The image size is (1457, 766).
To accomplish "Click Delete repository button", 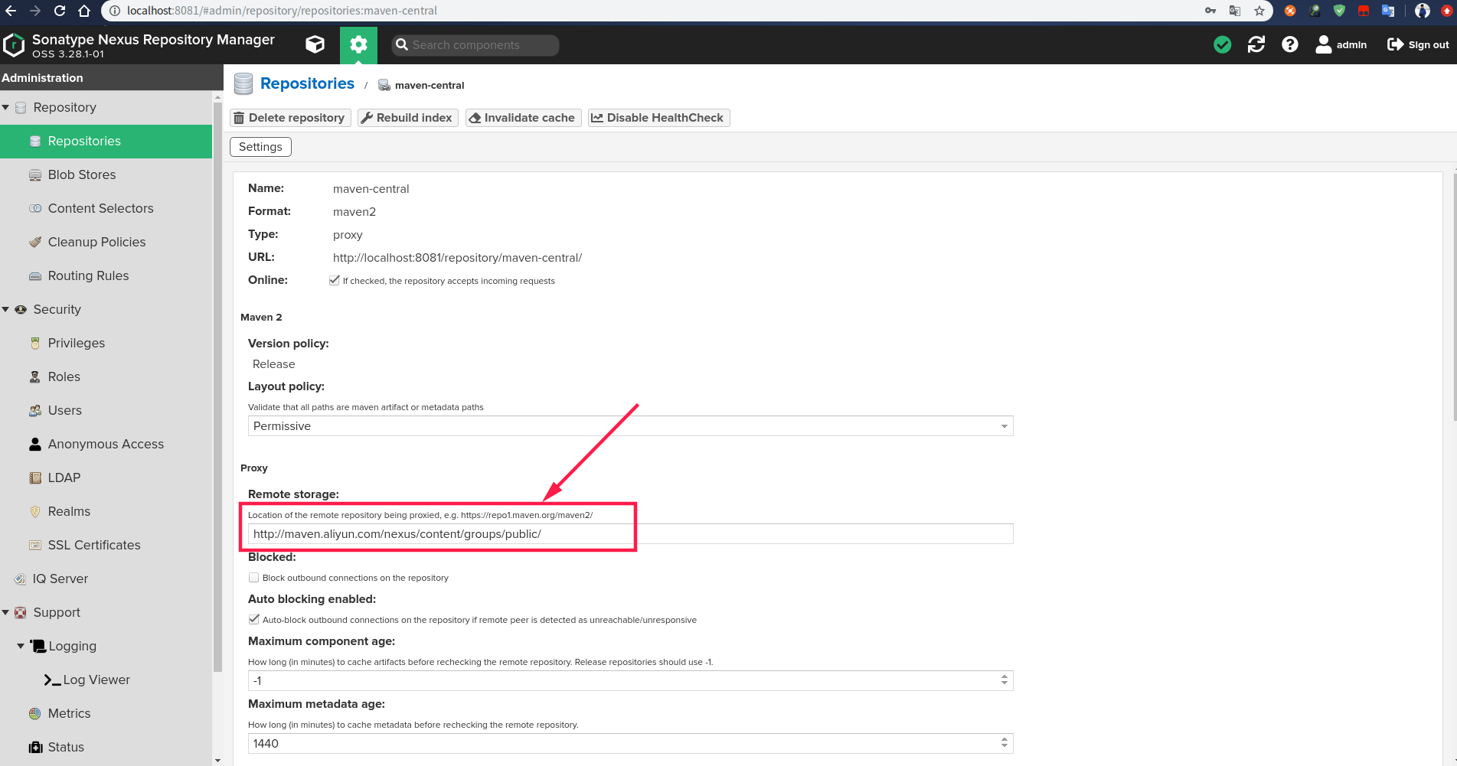I will coord(290,118).
